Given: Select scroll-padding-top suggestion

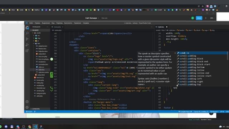Looking at the screenshot, I should pos(202,85).
